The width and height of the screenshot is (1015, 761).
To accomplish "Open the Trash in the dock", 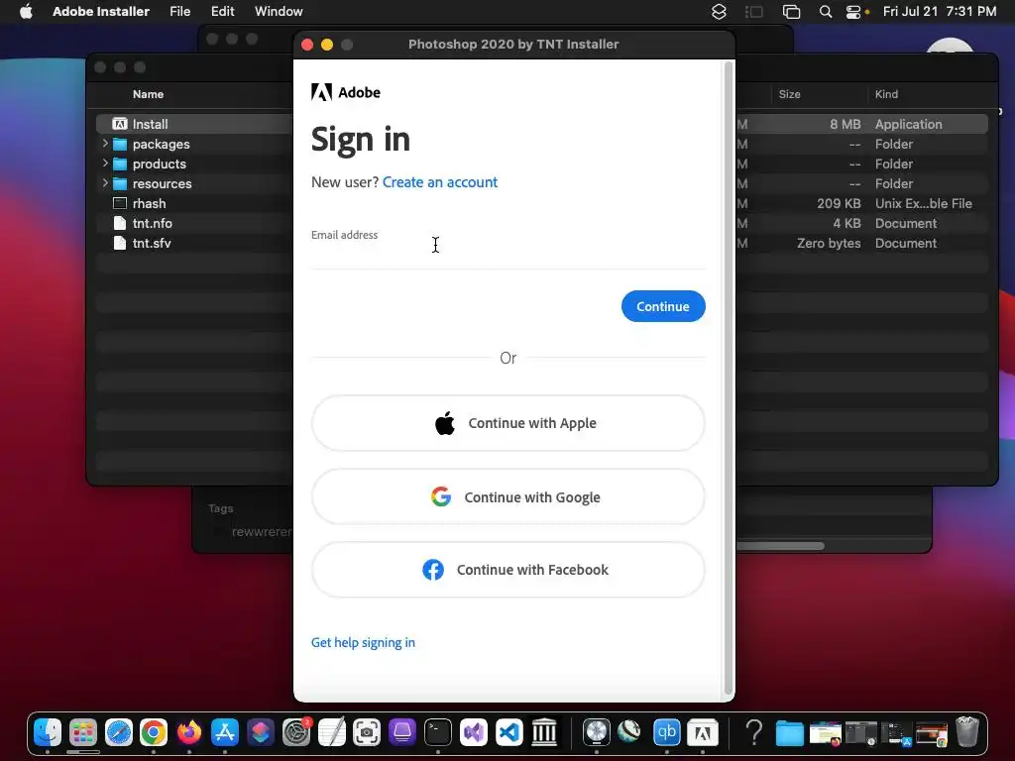I will click(x=967, y=731).
